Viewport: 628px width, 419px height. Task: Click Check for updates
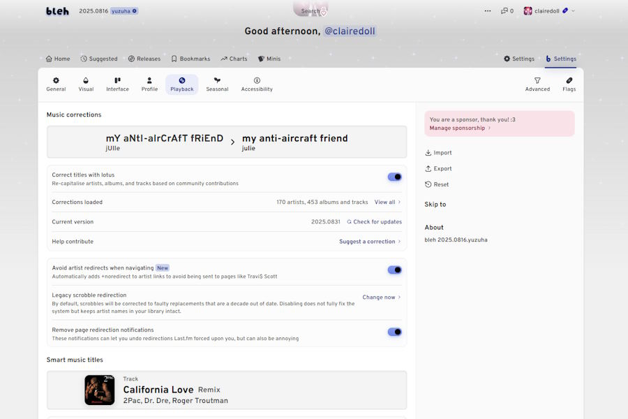pyautogui.click(x=374, y=222)
